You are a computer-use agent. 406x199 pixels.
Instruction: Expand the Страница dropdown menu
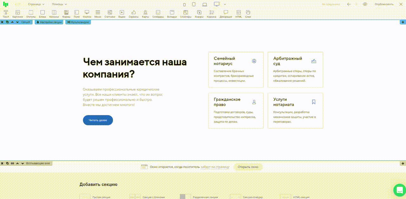[x=36, y=4]
